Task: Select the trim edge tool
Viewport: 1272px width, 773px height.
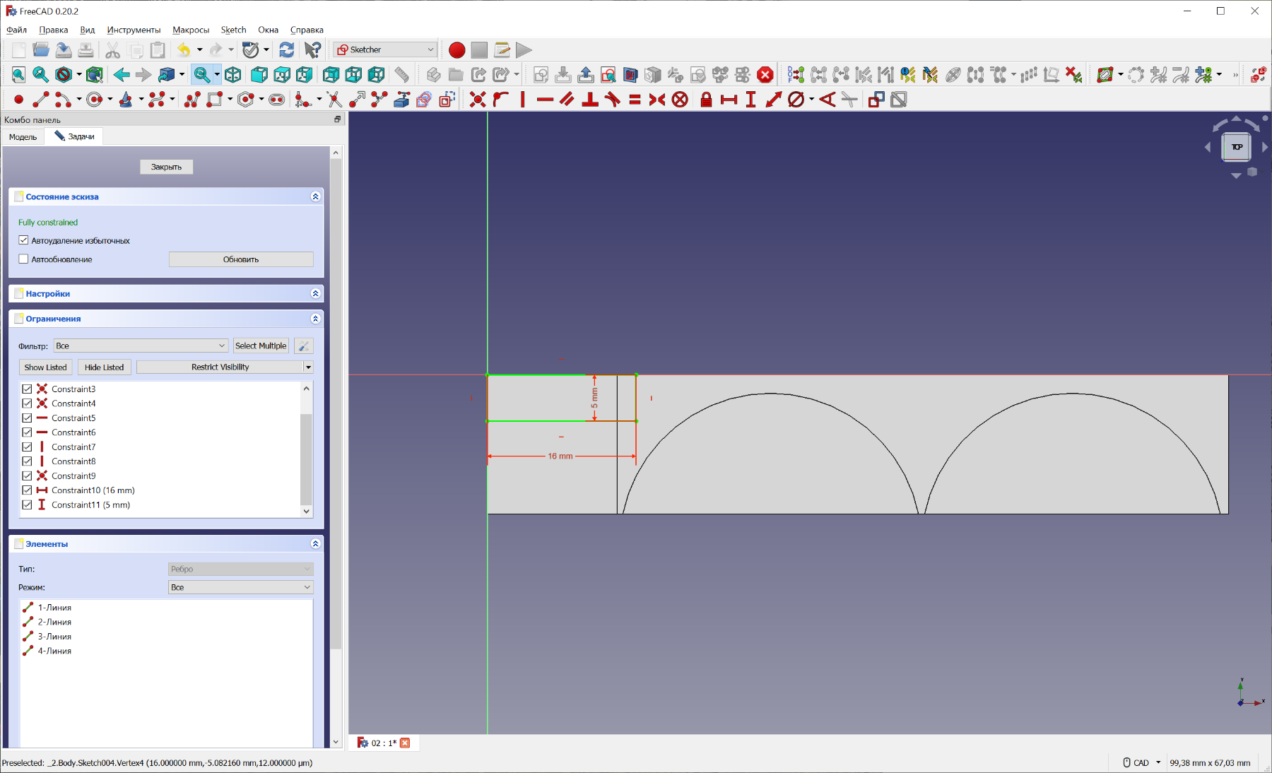Action: [334, 100]
